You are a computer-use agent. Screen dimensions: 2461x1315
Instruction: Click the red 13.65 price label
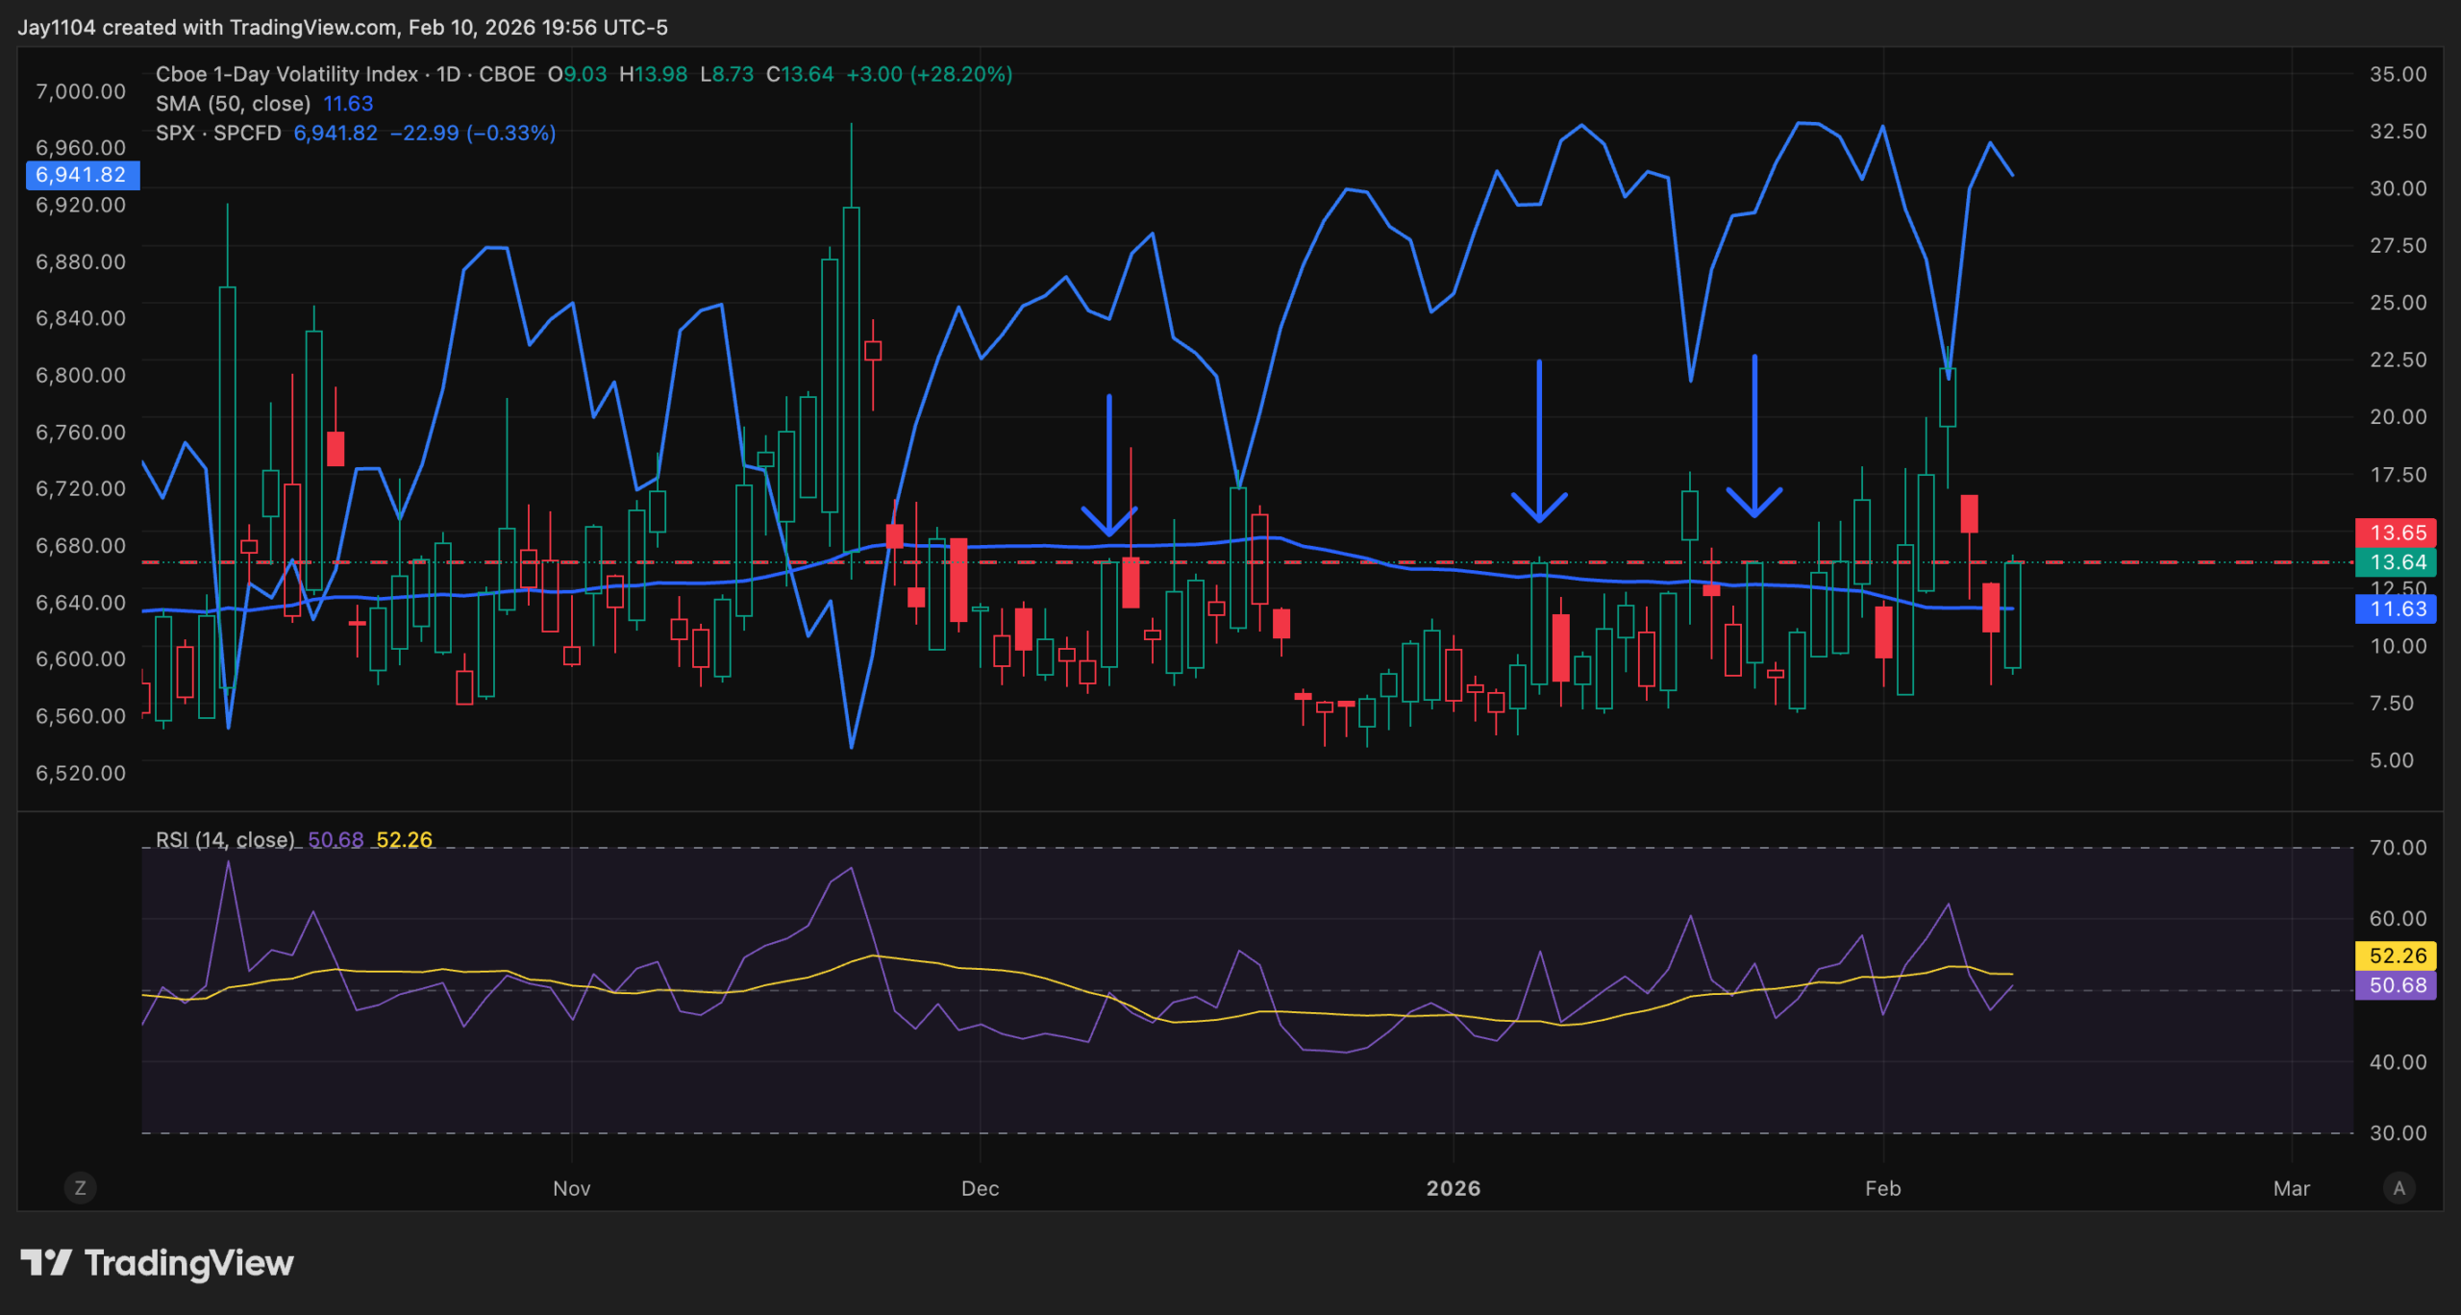point(2398,533)
